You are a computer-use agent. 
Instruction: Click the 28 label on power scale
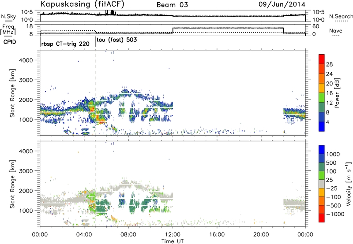point(329,64)
